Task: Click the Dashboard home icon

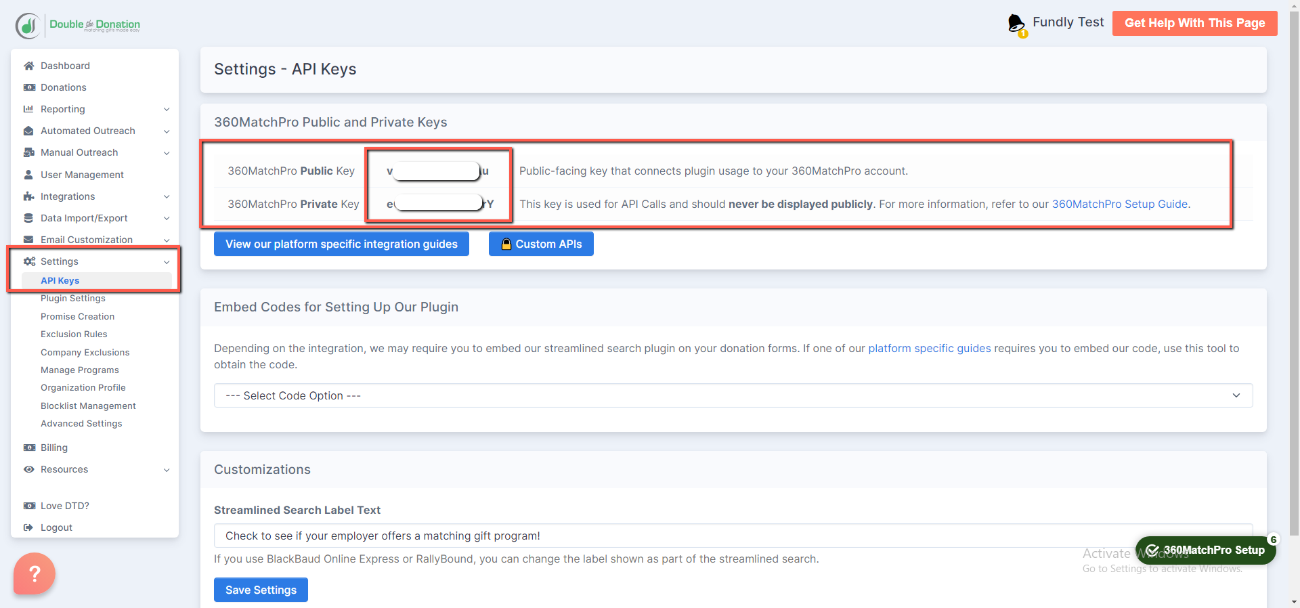Action: click(28, 66)
